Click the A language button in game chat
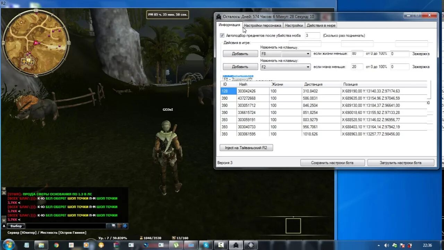The height and width of the screenshot is (250, 444). 4,226
